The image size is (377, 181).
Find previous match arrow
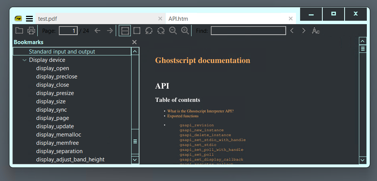(x=292, y=31)
